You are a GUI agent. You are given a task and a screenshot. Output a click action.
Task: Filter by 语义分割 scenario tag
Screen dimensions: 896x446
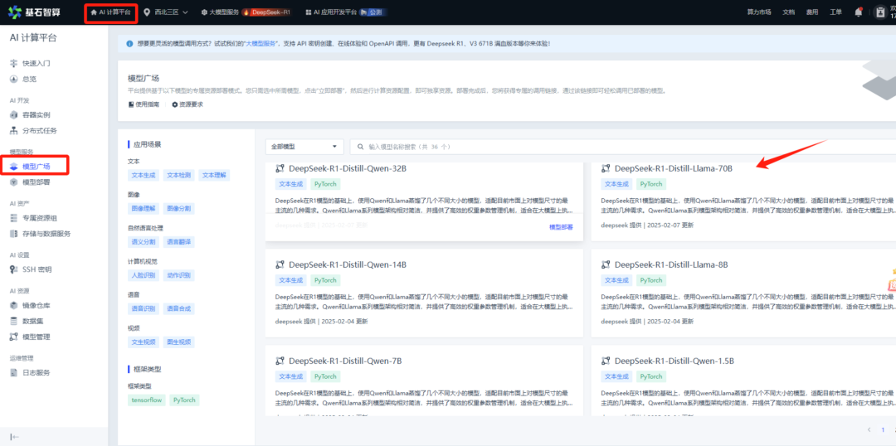coord(144,241)
